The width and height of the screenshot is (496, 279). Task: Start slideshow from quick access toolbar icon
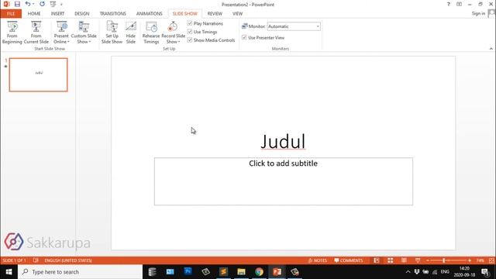pyautogui.click(x=53, y=4)
